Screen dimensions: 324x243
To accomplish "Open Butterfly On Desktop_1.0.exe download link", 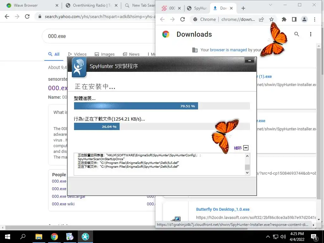I will [x=223, y=209].
